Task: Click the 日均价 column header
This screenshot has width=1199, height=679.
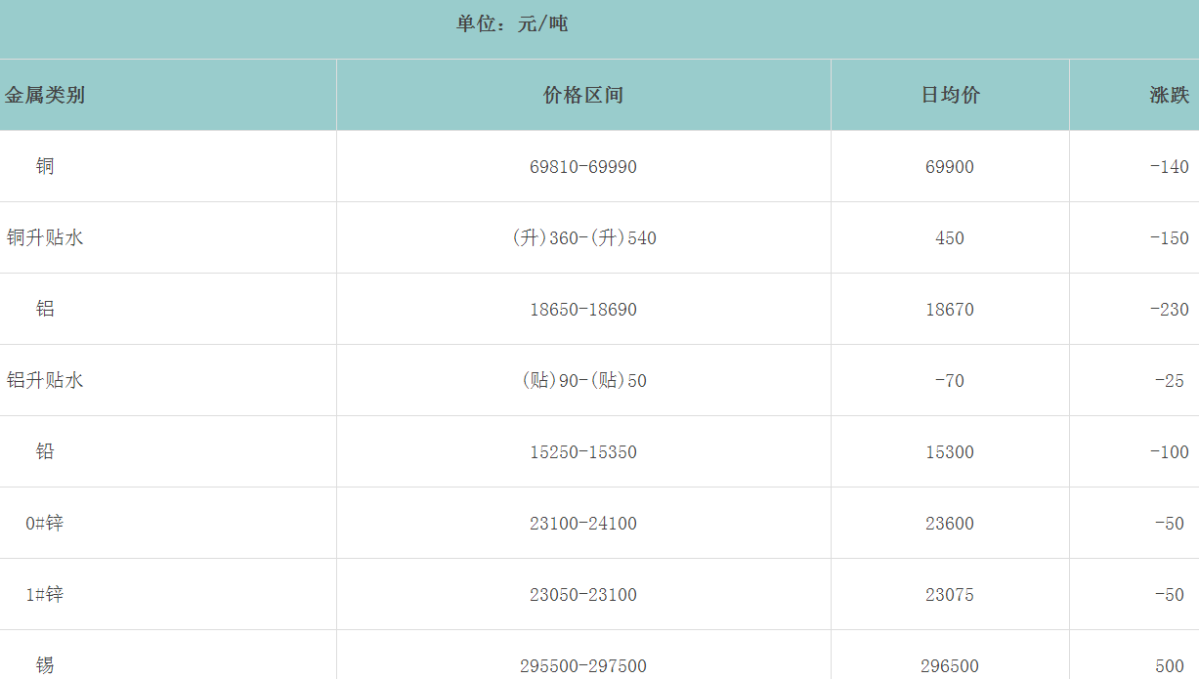Action: pyautogui.click(x=950, y=95)
